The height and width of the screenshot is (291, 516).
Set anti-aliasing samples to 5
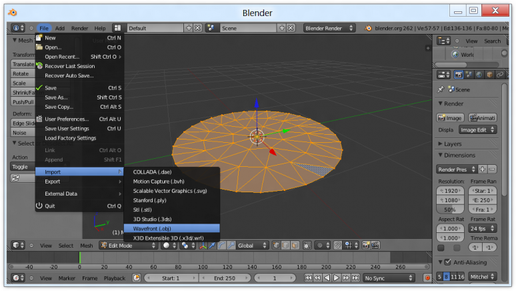pos(439,277)
